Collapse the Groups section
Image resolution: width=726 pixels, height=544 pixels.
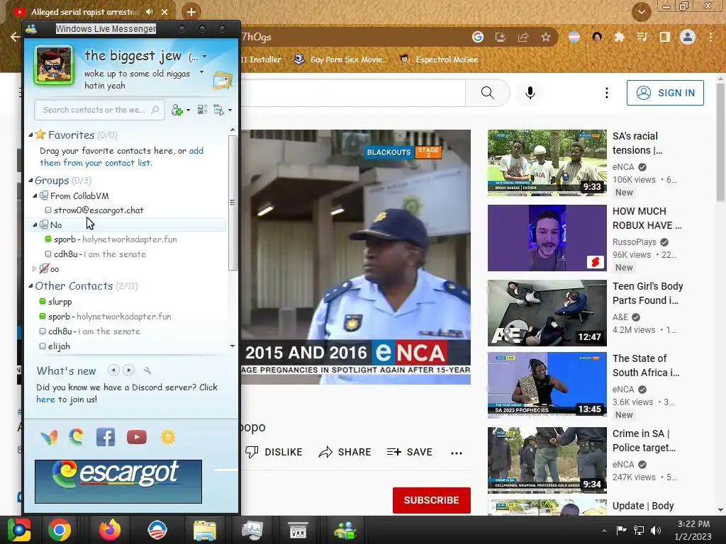[30, 181]
